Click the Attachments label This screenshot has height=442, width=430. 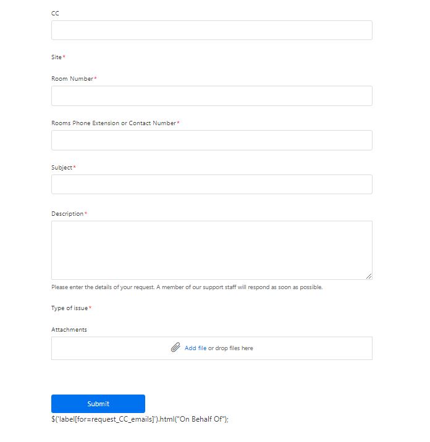[69, 330]
